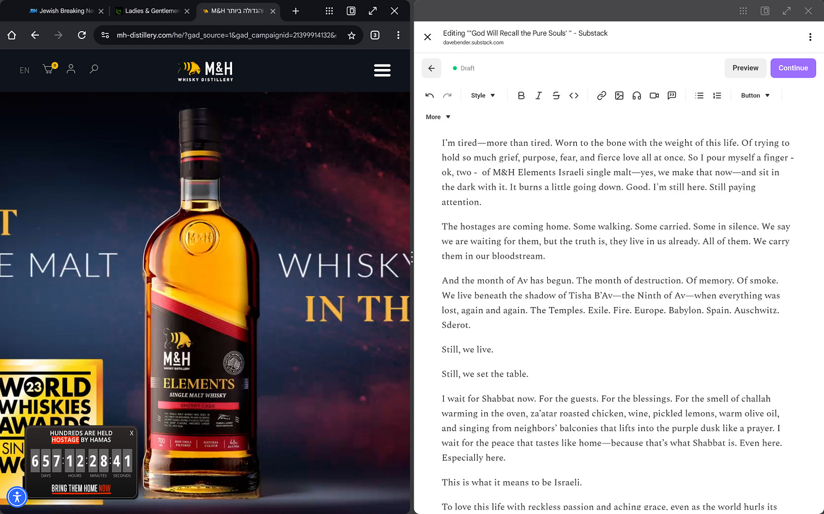The width and height of the screenshot is (824, 514).
Task: Close the Ladies & Gentlemen tab
Action: tap(187, 11)
